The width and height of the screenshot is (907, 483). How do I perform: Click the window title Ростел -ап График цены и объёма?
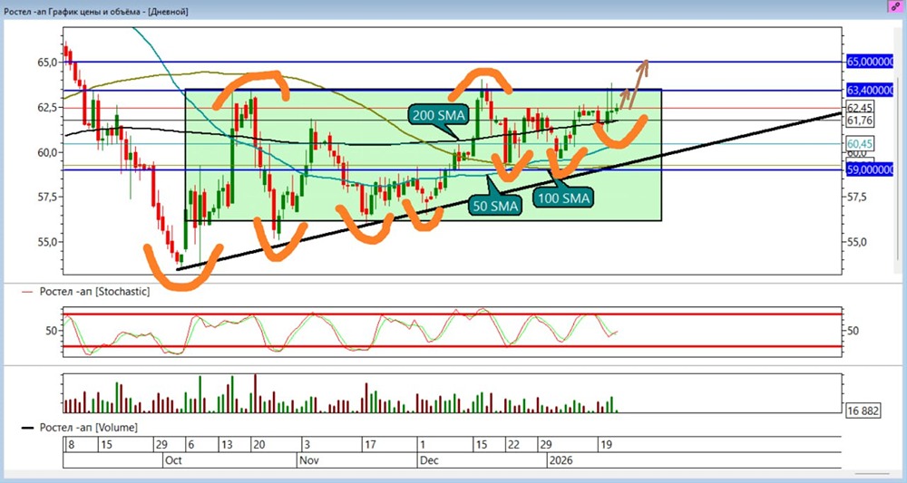96,11
